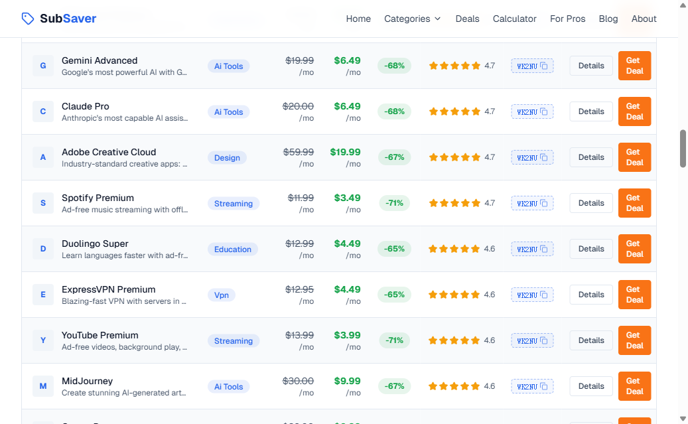
Task: Open the For Pros nav link
Action: click(x=567, y=19)
